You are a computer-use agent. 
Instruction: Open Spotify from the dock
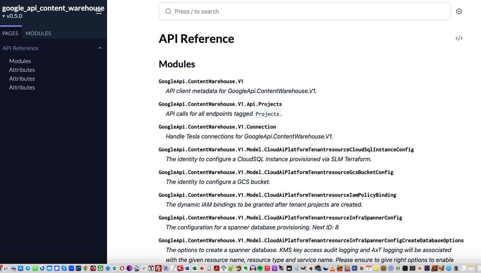[260, 268]
